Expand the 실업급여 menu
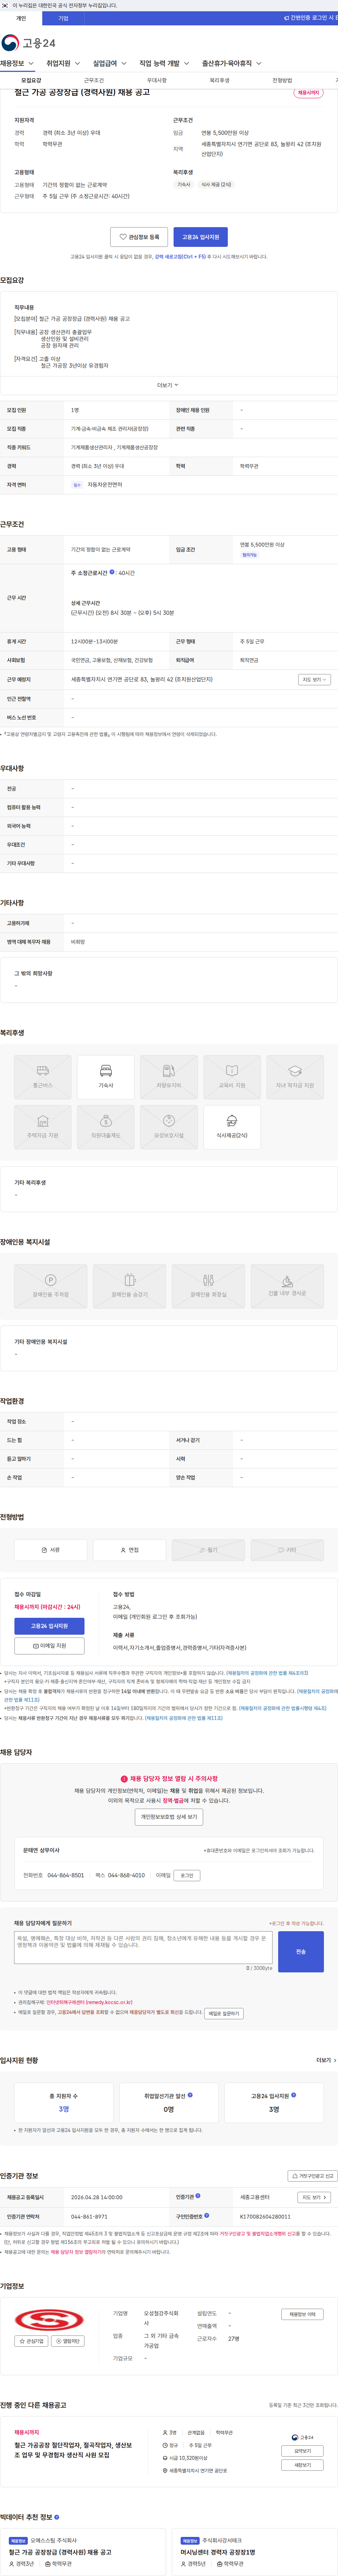The image size is (338, 2576). [109, 63]
